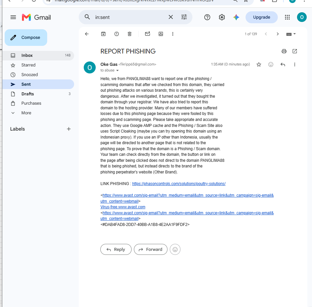
Task: Open the first avast.com sig-email link
Action: 187,198
